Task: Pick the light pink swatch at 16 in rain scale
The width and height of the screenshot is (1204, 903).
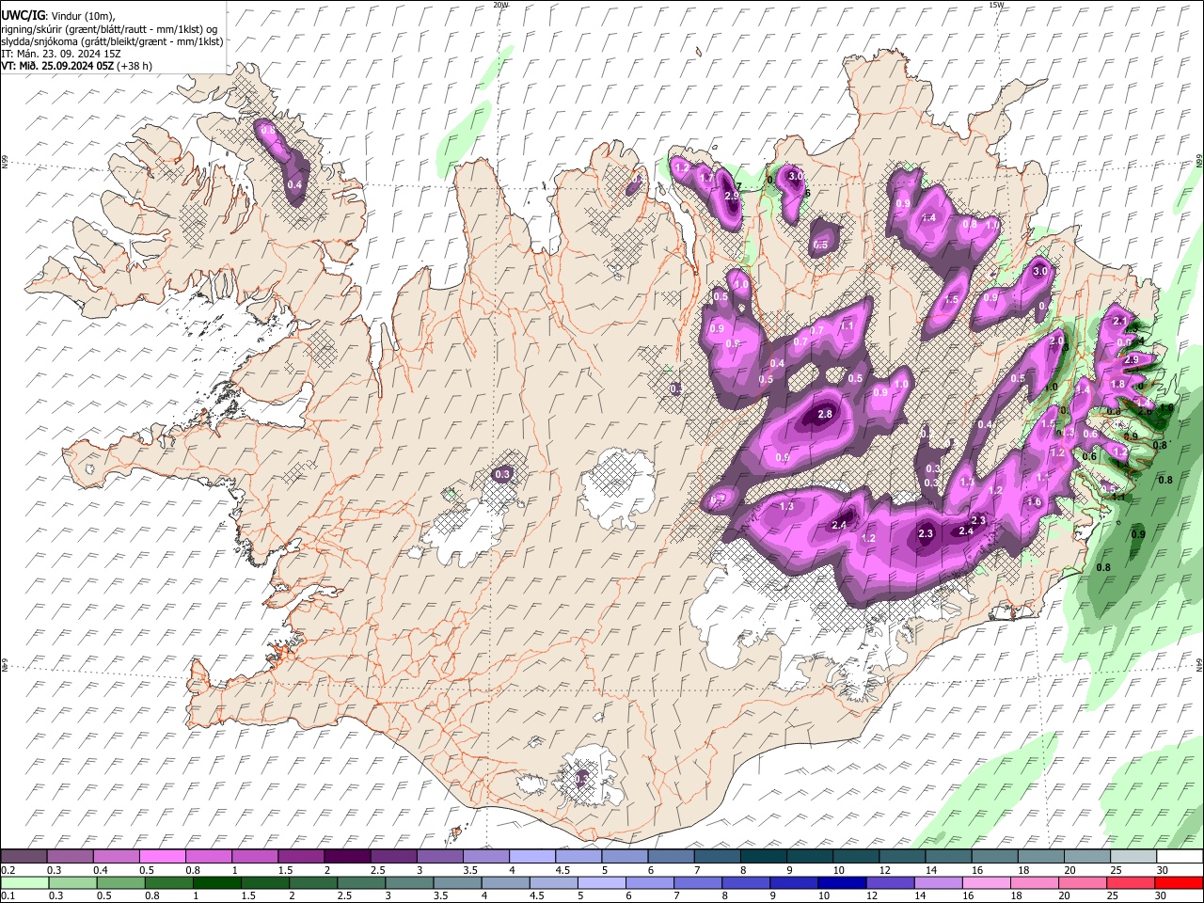Action: 986,882
